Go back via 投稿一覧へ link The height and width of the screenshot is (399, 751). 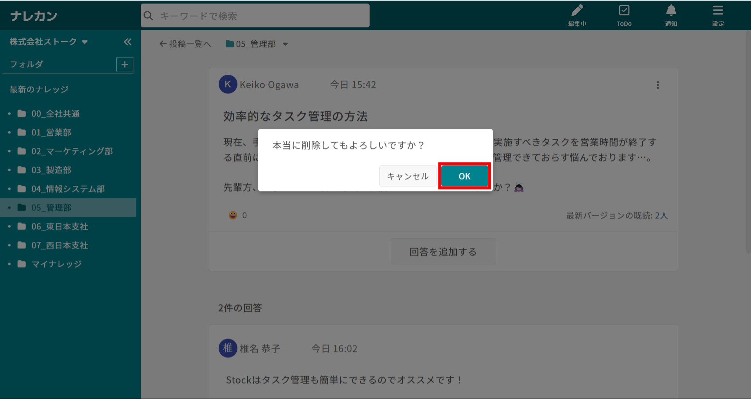pos(185,44)
